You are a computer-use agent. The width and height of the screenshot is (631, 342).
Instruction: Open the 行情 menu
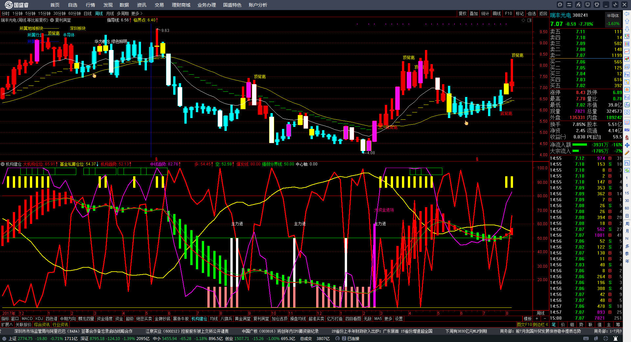(x=90, y=5)
